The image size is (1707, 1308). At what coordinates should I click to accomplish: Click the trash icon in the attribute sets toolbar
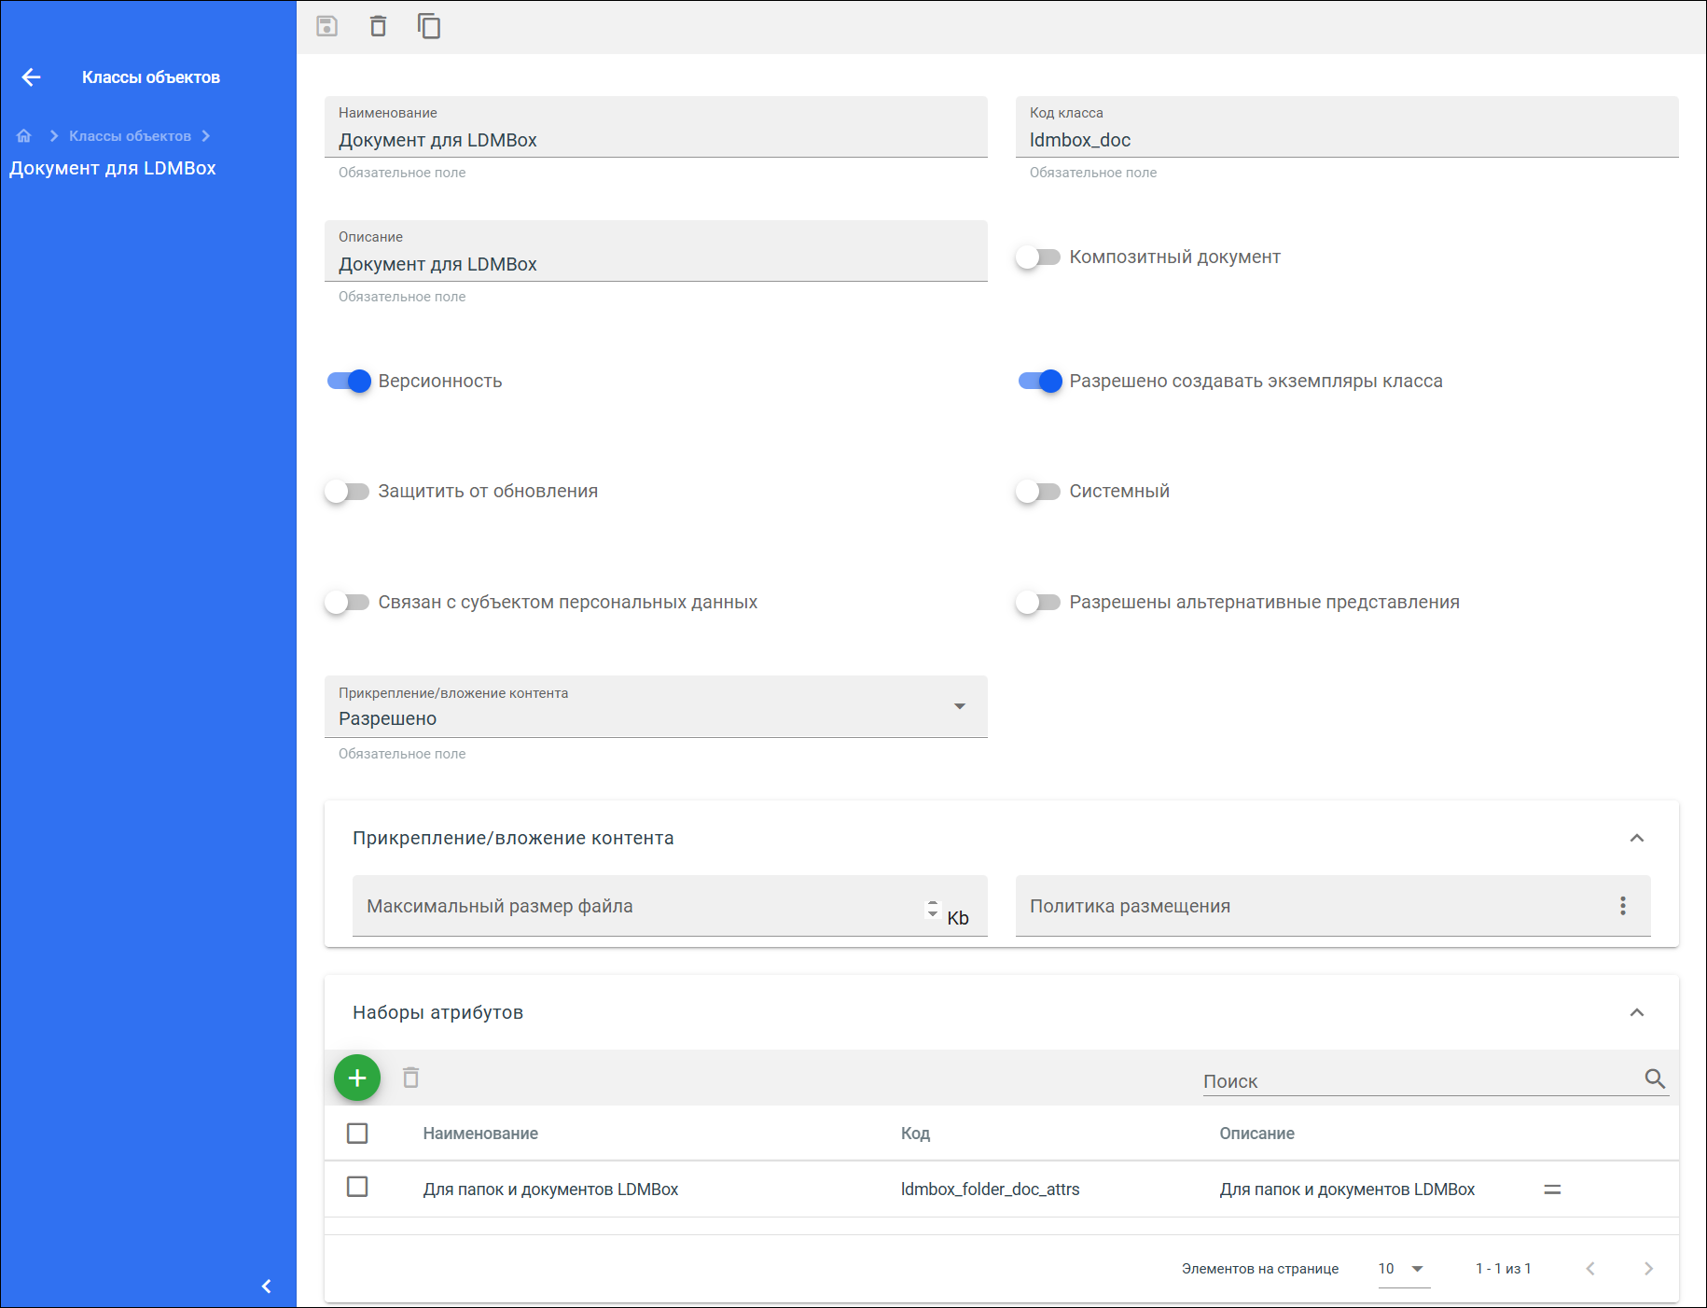411,1078
